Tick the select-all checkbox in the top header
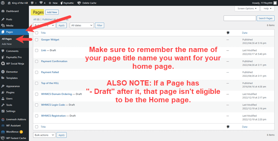 37,33
